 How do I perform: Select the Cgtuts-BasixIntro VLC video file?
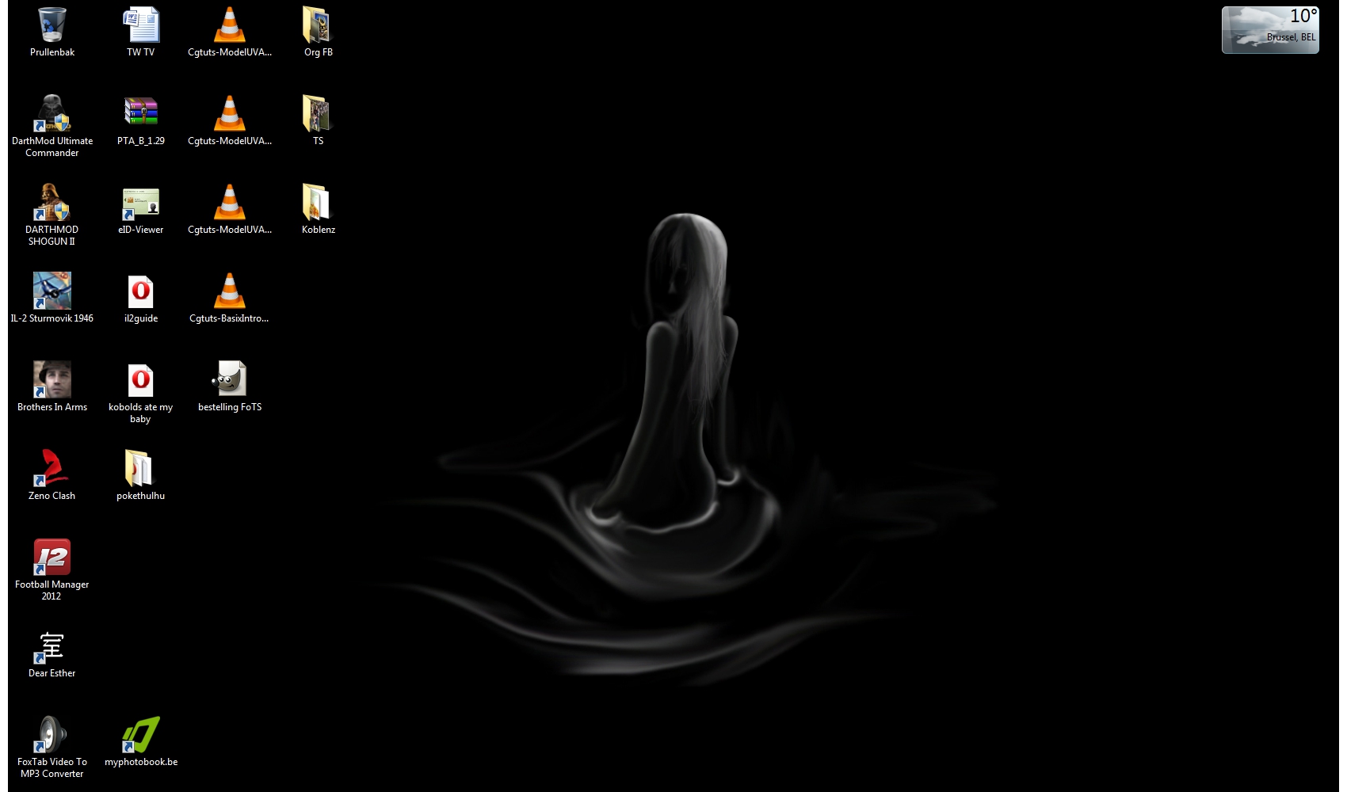click(x=229, y=292)
